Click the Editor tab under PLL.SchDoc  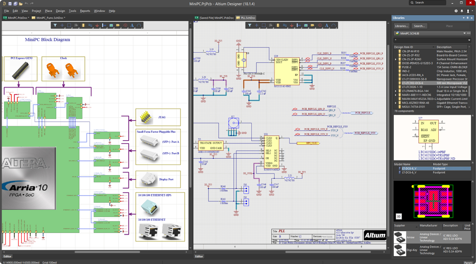pyautogui.click(x=199, y=257)
